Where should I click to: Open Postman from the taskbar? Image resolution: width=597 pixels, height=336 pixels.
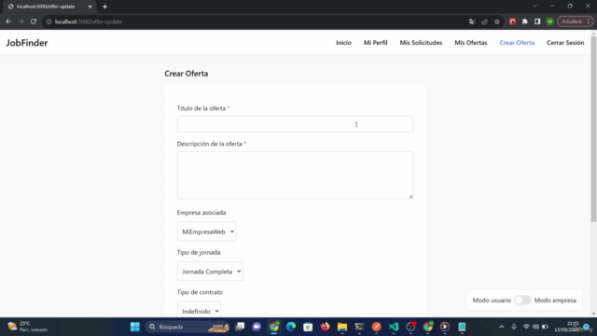pos(377,327)
